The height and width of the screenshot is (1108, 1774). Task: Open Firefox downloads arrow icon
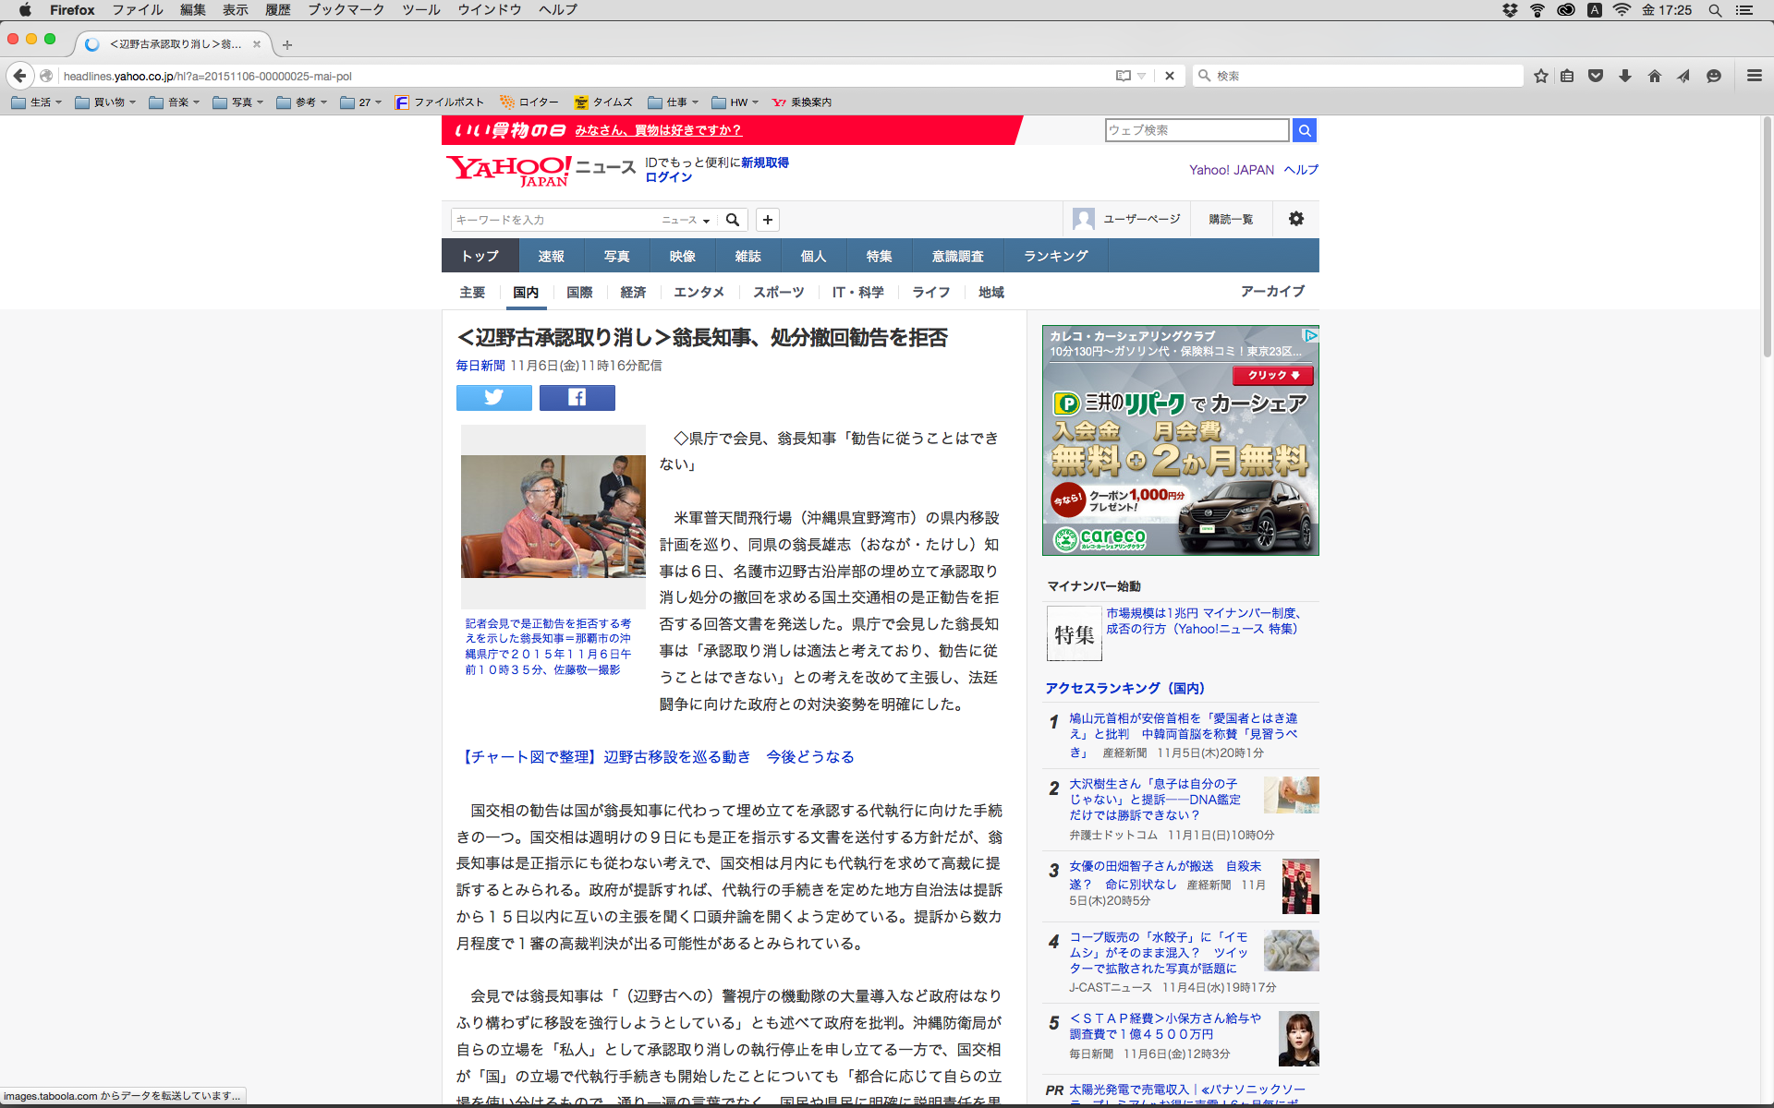point(1624,76)
